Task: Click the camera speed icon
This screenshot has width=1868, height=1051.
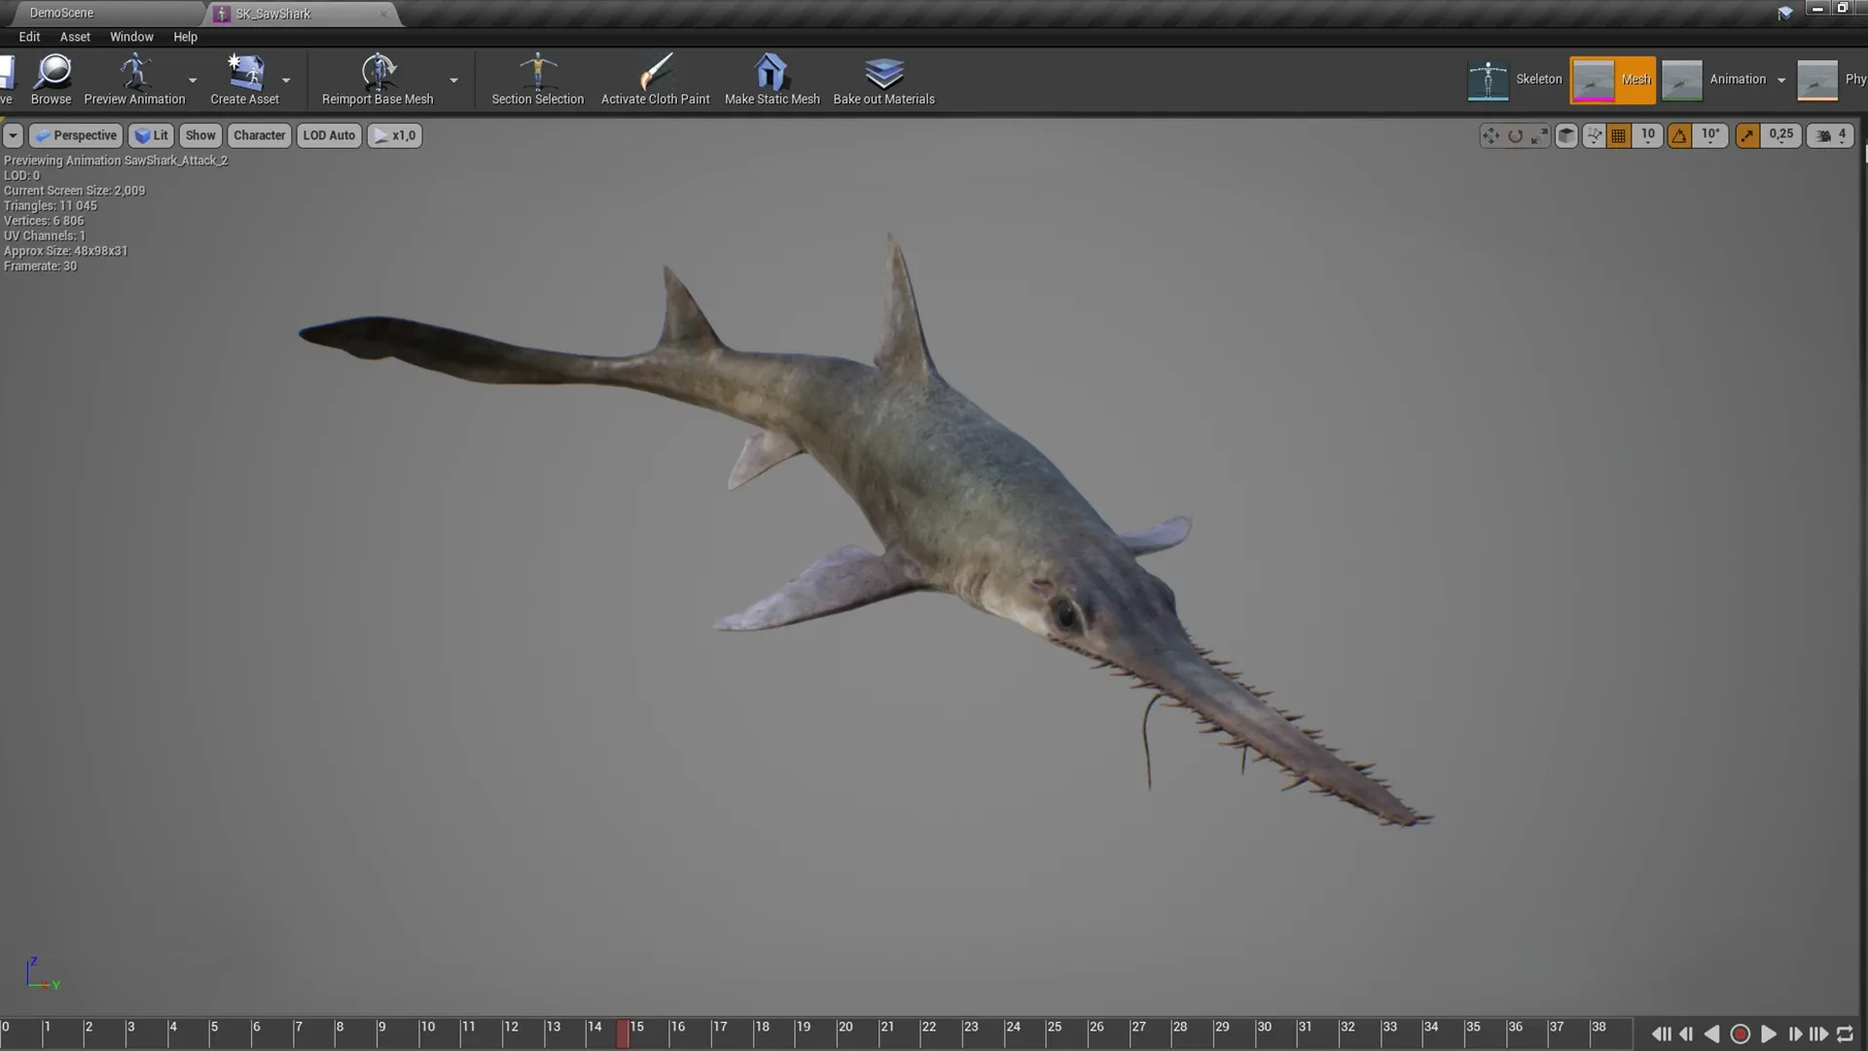Action: coord(1821,135)
